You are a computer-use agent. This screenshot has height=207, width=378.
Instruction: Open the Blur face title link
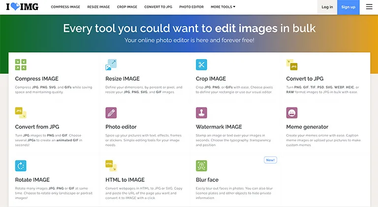click(x=207, y=180)
